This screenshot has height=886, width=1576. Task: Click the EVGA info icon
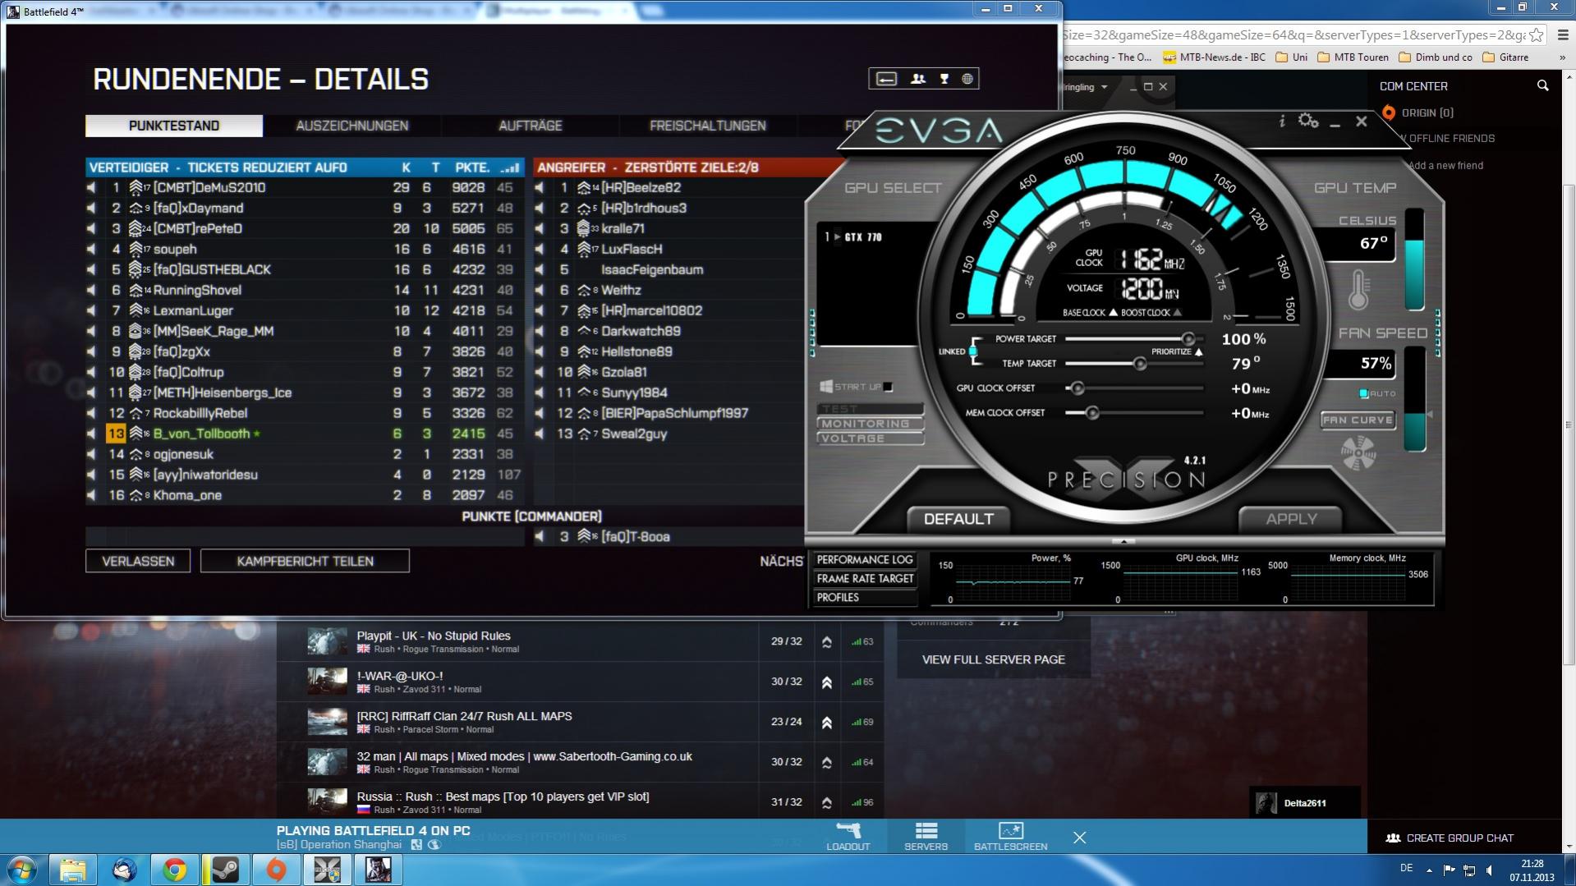click(x=1282, y=122)
